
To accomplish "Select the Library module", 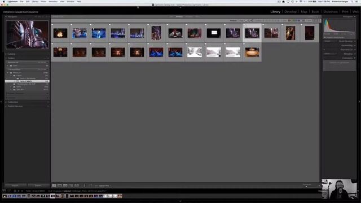I will tap(275, 11).
